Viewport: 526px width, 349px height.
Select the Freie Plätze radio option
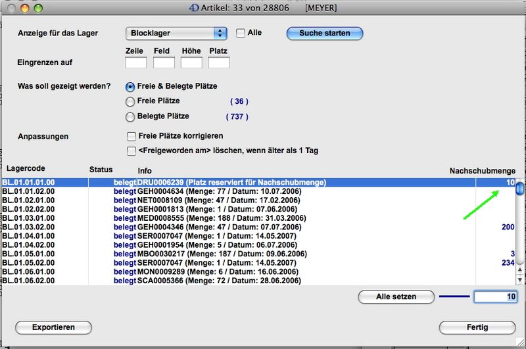coord(130,101)
